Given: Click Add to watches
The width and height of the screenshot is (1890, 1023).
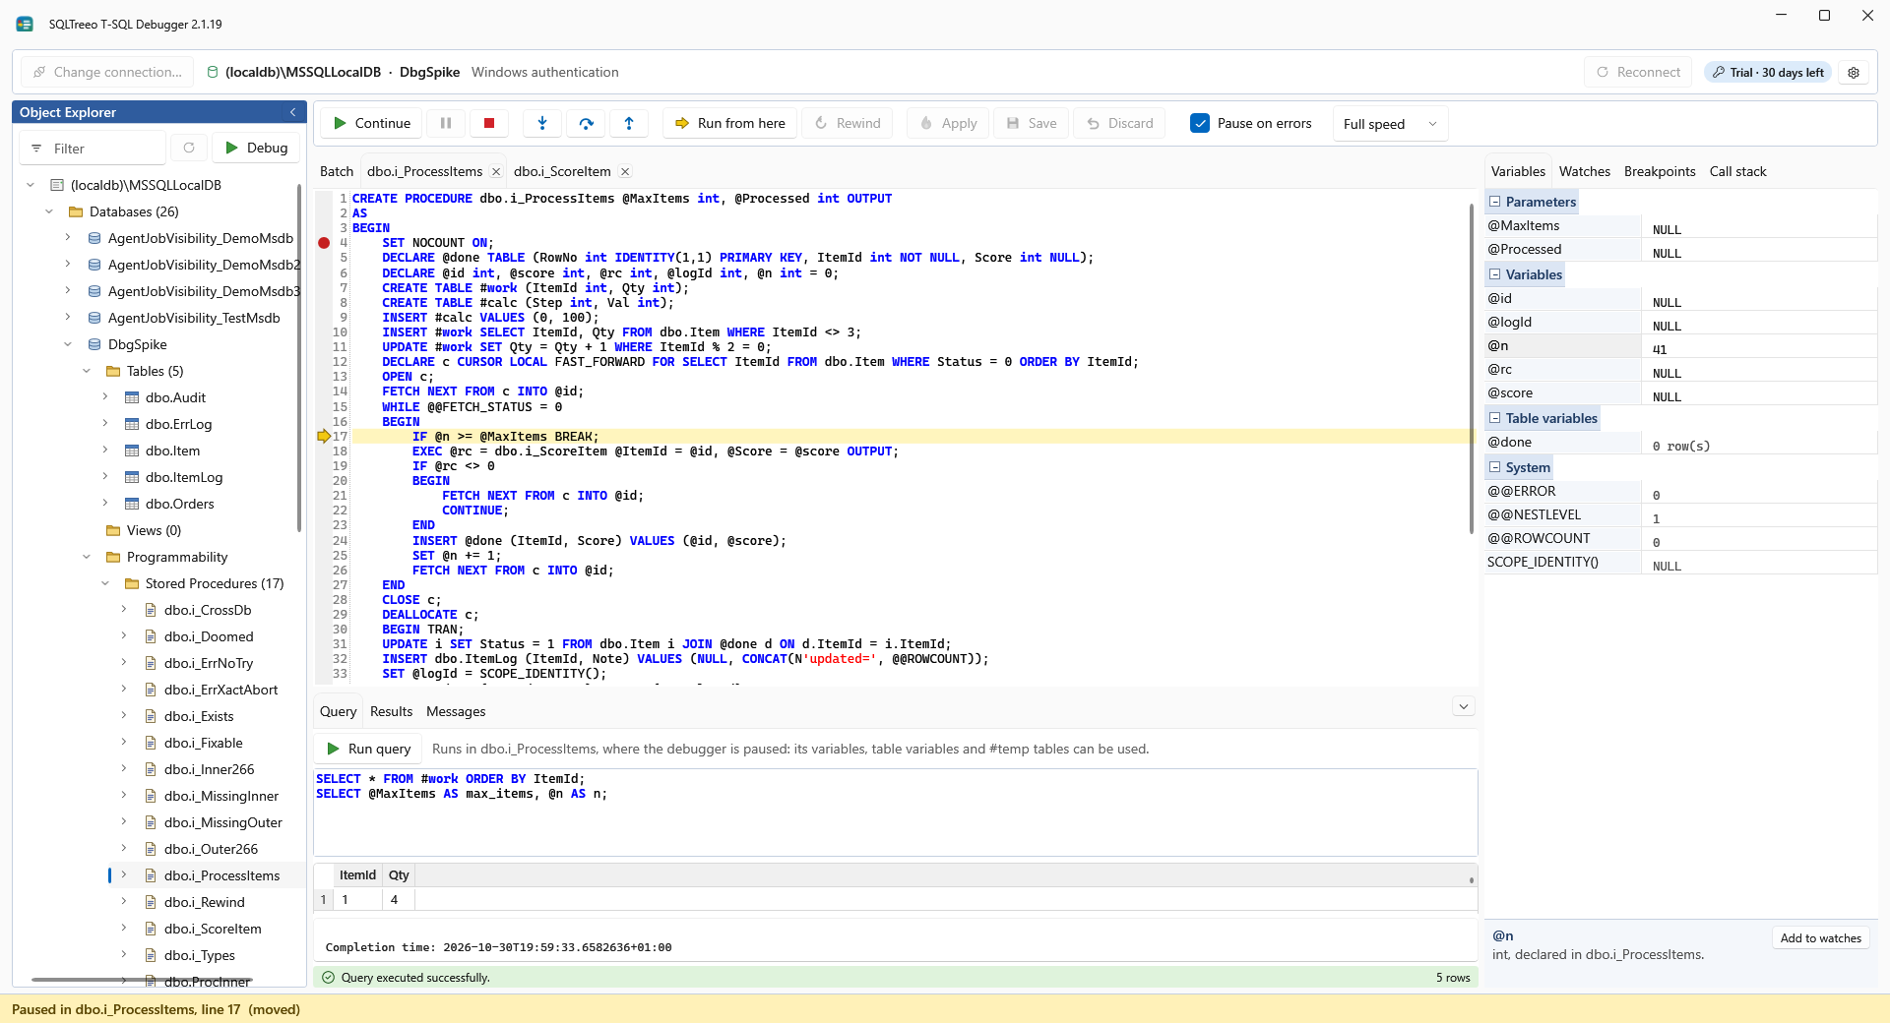Looking at the screenshot, I should point(1820,938).
